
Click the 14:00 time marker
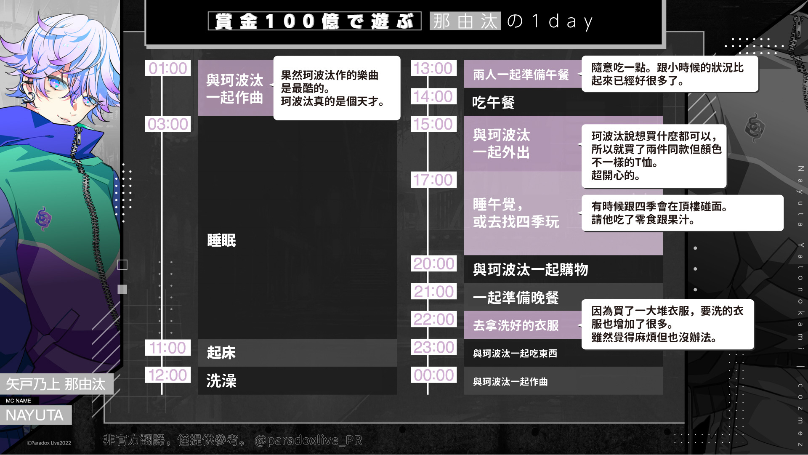(434, 96)
